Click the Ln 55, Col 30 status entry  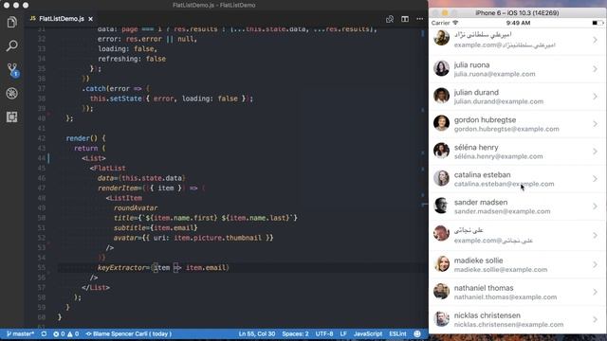(257, 333)
